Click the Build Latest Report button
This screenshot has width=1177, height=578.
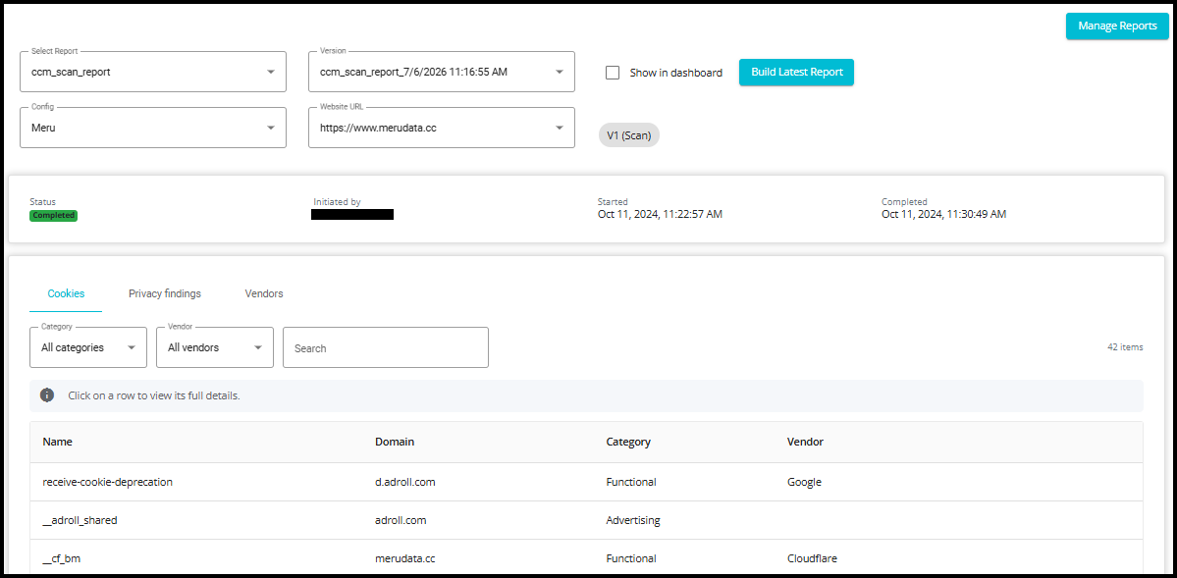pos(796,72)
